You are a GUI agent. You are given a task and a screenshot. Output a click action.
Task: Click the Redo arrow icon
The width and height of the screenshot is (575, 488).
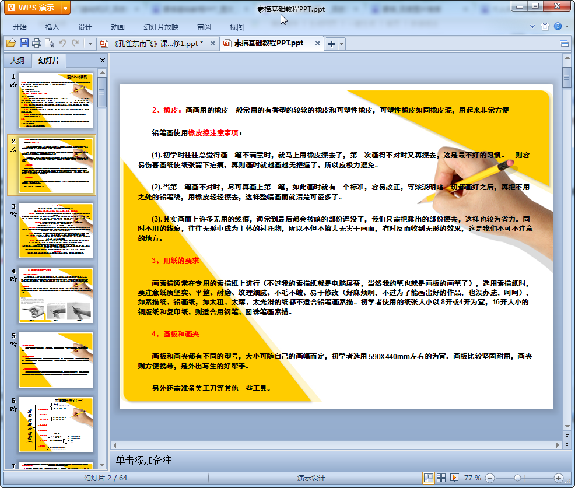[x=75, y=43]
